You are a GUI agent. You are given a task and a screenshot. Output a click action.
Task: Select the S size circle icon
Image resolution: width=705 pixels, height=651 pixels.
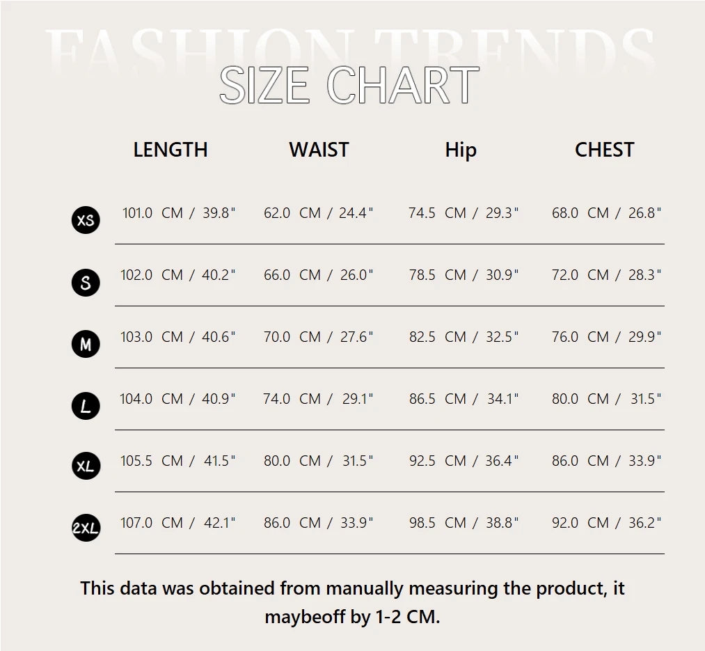coord(86,282)
